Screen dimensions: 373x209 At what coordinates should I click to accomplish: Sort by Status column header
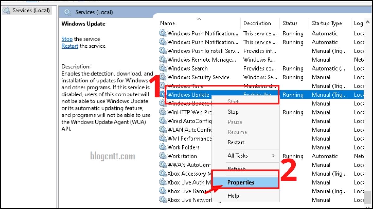pyautogui.click(x=290, y=23)
